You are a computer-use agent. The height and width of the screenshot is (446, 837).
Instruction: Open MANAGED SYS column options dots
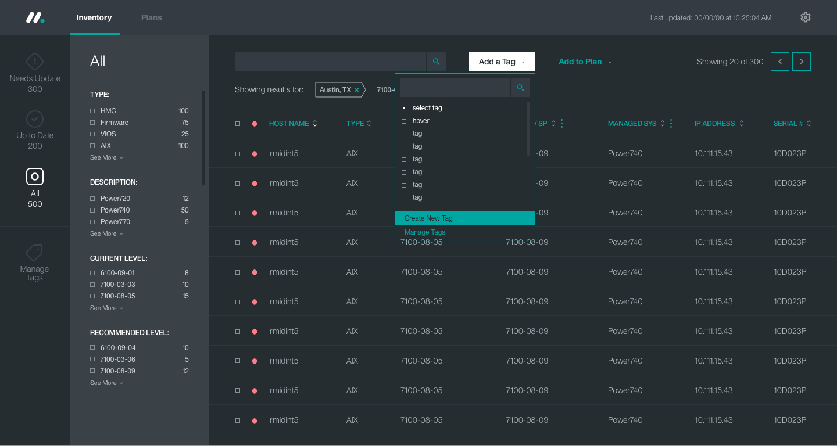pos(671,124)
